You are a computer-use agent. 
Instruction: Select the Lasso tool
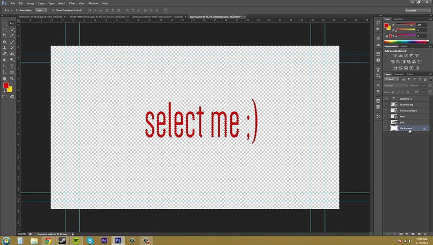click(x=5, y=30)
